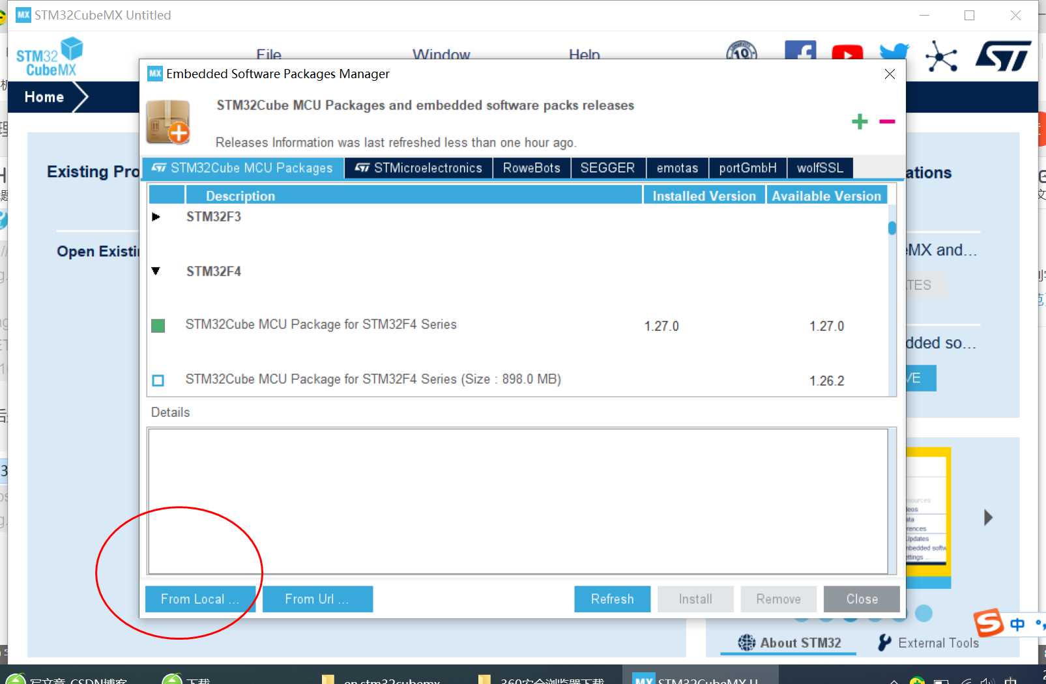The image size is (1046, 684).
Task: Open the YouTube icon in CubeMX toolbar
Action: 847,52
